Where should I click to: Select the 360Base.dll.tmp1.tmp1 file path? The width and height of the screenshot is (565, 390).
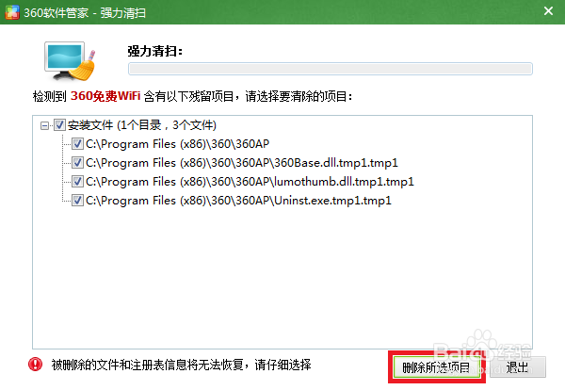pyautogui.click(x=242, y=163)
